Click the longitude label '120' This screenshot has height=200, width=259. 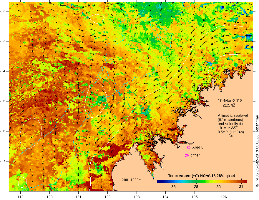(49, 197)
